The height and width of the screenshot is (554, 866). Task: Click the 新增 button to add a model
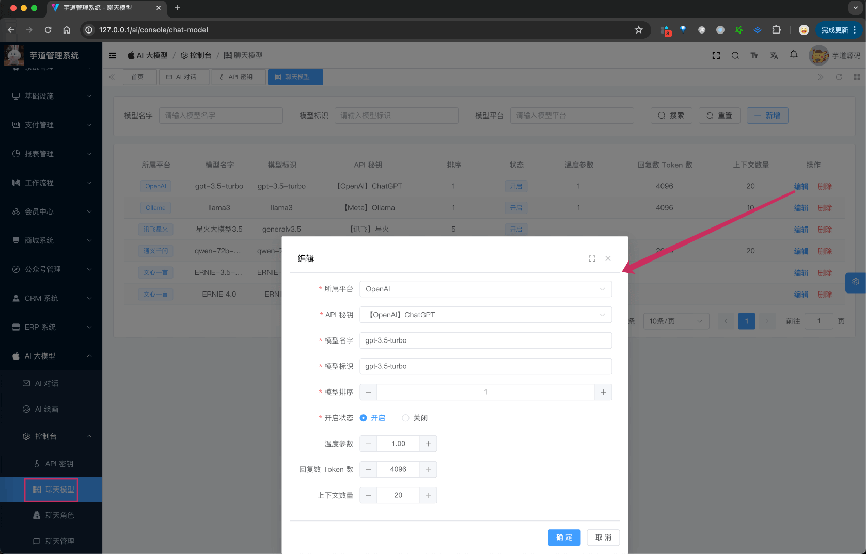[x=767, y=115]
